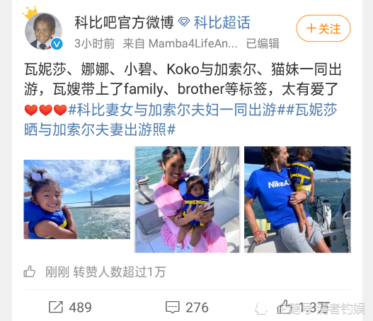View photo of woman in pink with baby

click(x=187, y=199)
